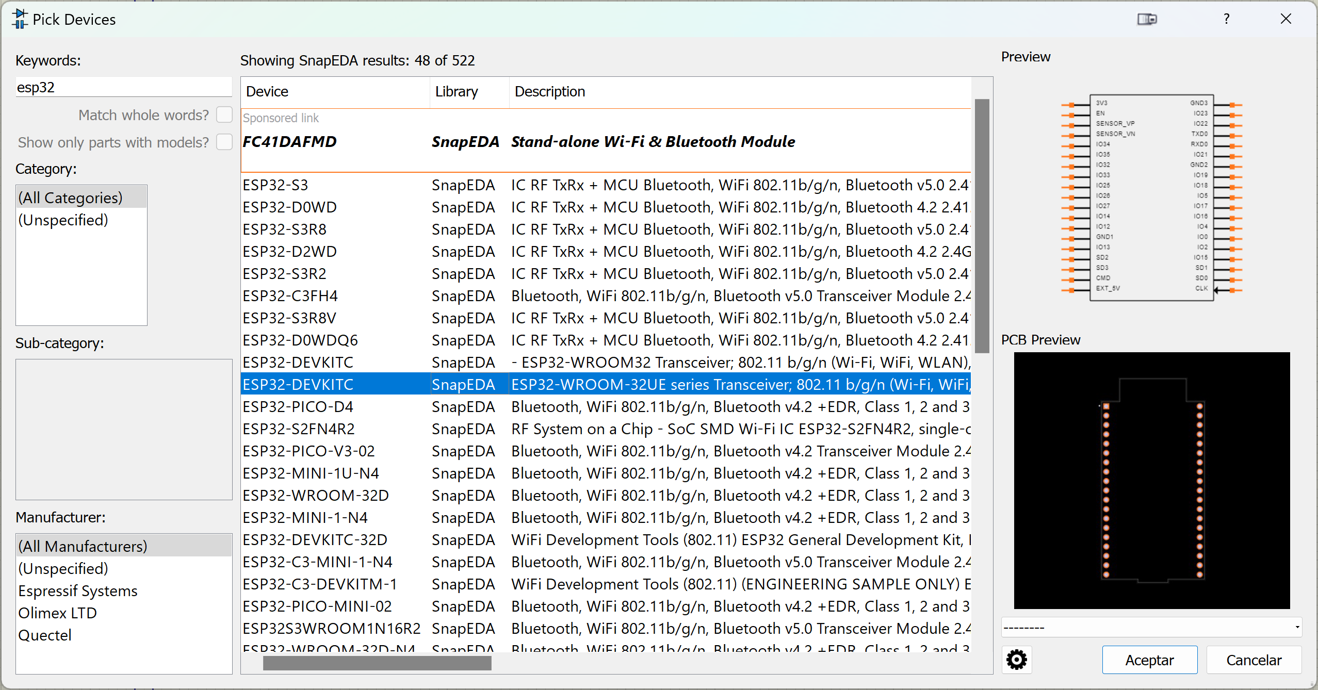
Task: Enable Match whole words checkbox
Action: [224, 114]
